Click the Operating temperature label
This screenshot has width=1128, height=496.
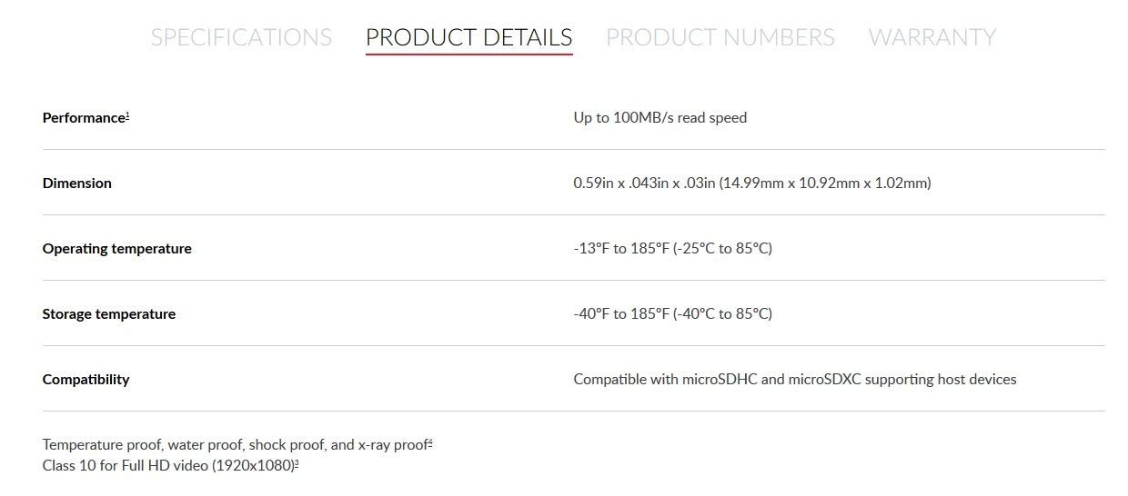click(116, 249)
